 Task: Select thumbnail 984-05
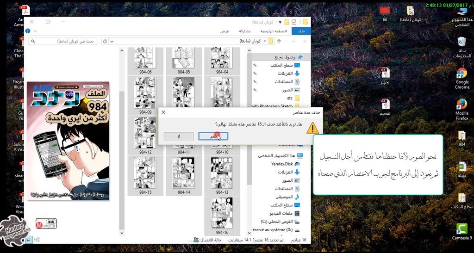[183, 61]
